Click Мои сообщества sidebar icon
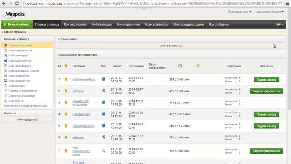This screenshot has width=291, height=164. coord(5,81)
